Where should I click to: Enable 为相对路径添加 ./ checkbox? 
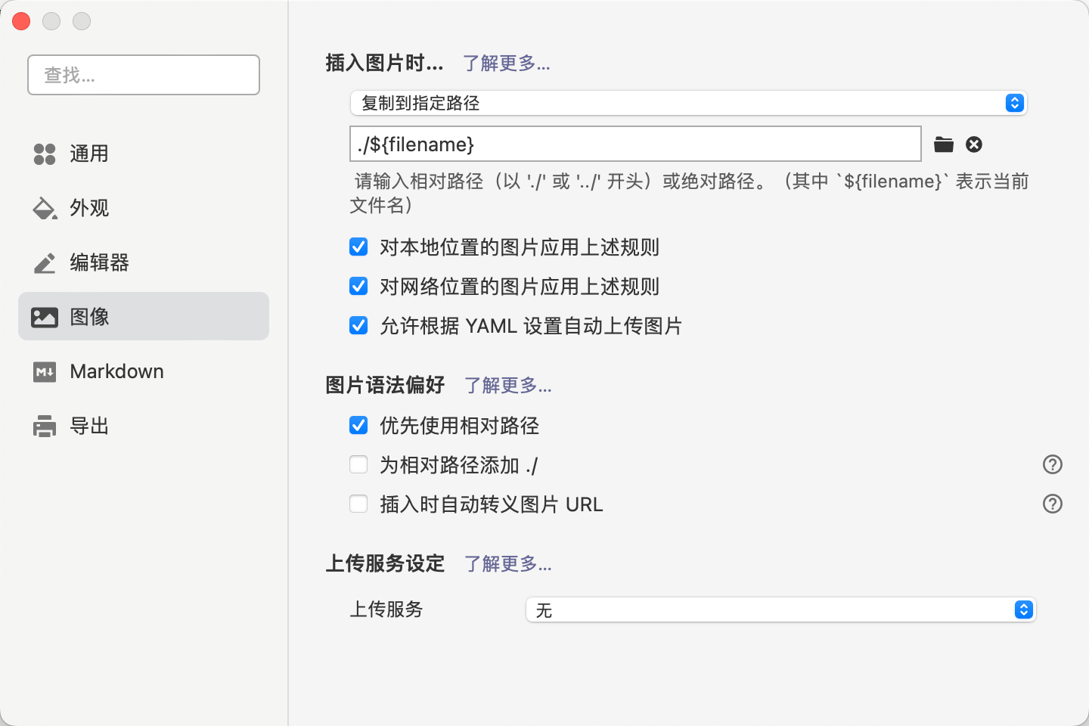(x=358, y=464)
